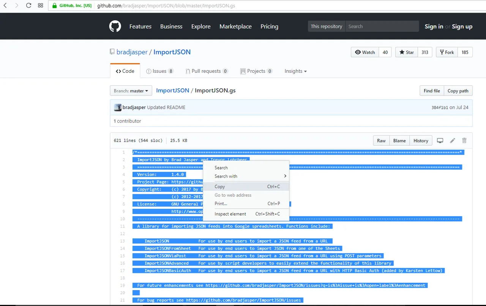Choose Search in the context menu
The image size is (486, 306).
[246, 168]
